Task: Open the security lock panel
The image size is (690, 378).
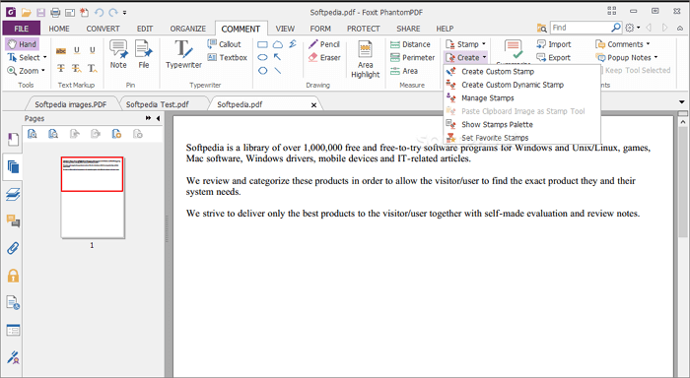Action: 13,276
